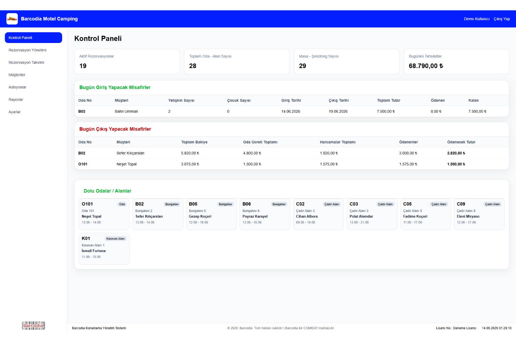516x344 pixels.
Task: Open occupied Bungalow card B02
Action: (x=158, y=214)
